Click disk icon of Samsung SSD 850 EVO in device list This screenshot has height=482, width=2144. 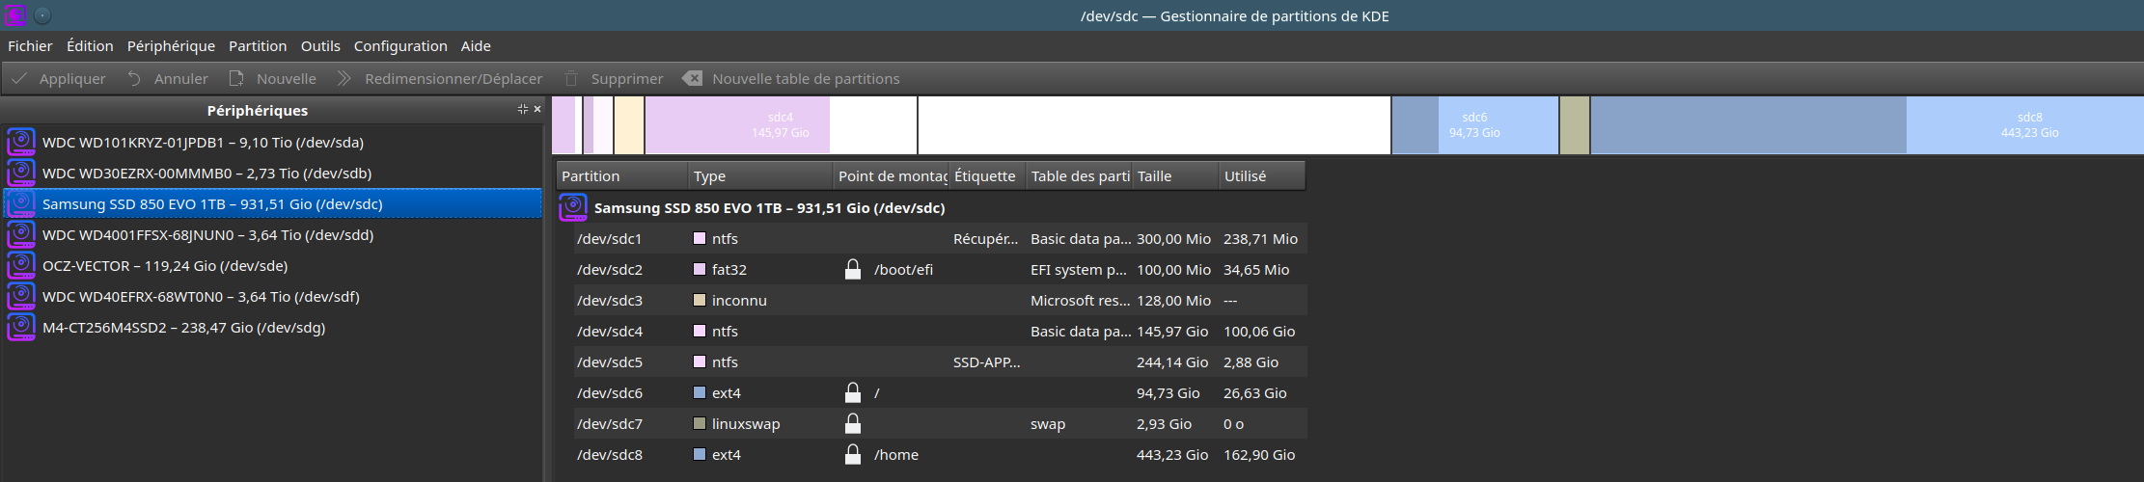(21, 203)
